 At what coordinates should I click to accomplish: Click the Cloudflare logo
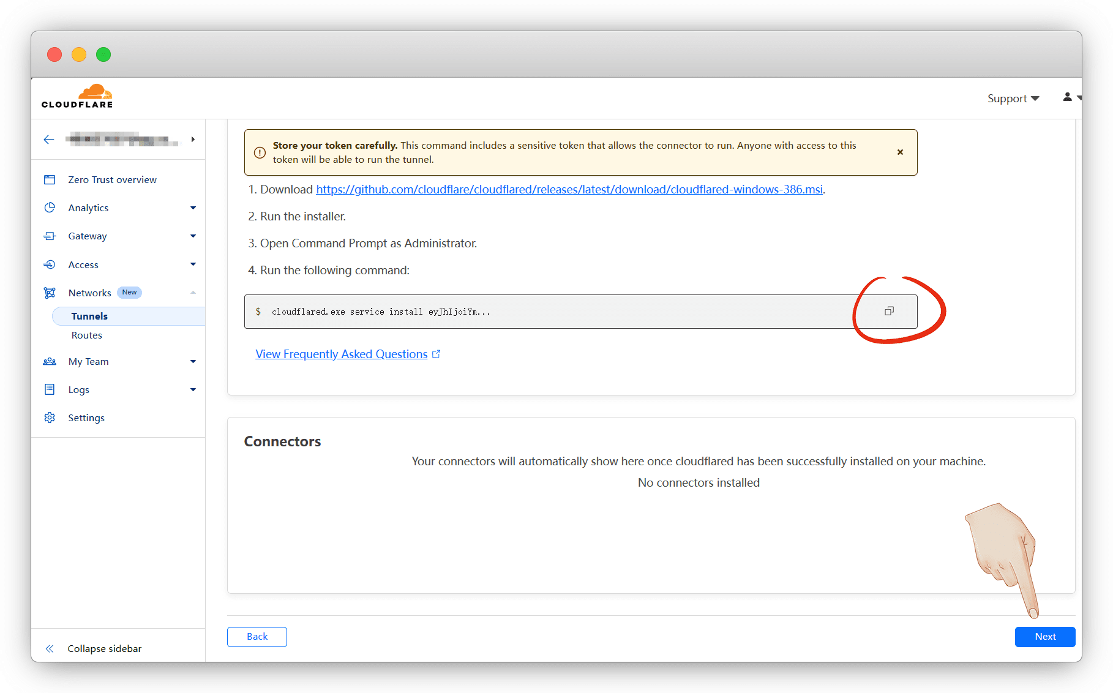pyautogui.click(x=77, y=97)
